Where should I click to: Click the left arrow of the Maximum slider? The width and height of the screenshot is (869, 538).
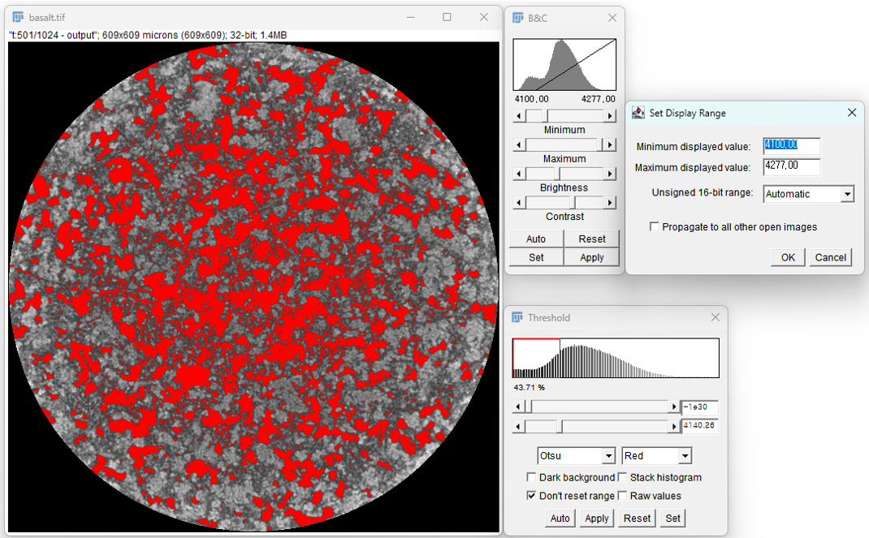519,144
